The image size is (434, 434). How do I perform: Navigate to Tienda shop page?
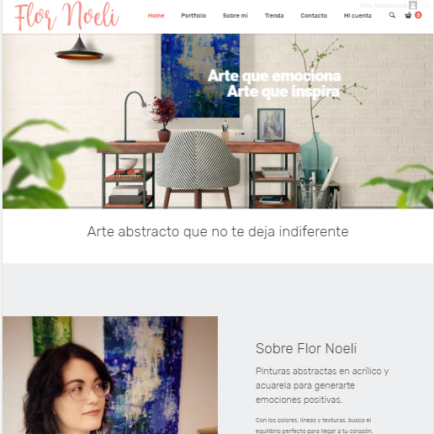pyautogui.click(x=274, y=16)
